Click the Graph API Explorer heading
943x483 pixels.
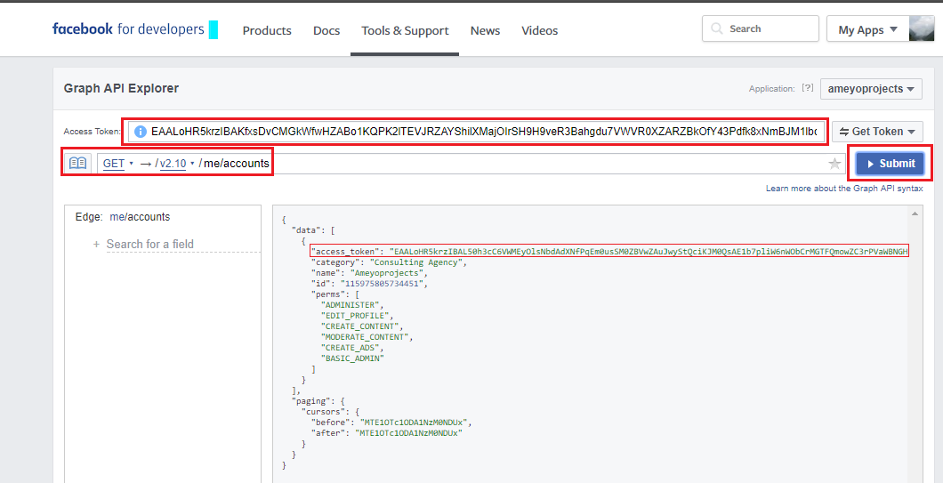[122, 88]
